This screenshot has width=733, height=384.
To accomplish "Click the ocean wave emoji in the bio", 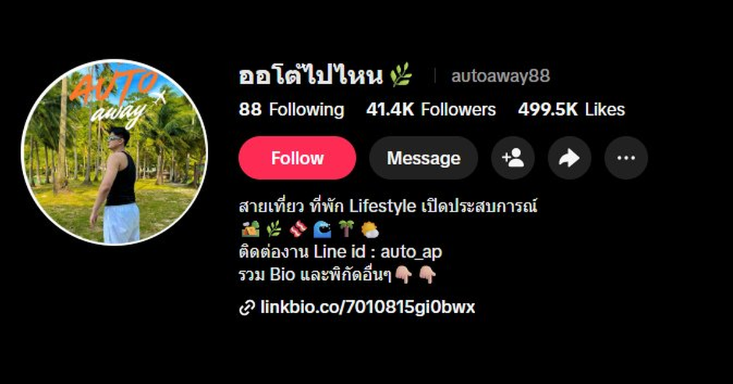I will (x=322, y=229).
